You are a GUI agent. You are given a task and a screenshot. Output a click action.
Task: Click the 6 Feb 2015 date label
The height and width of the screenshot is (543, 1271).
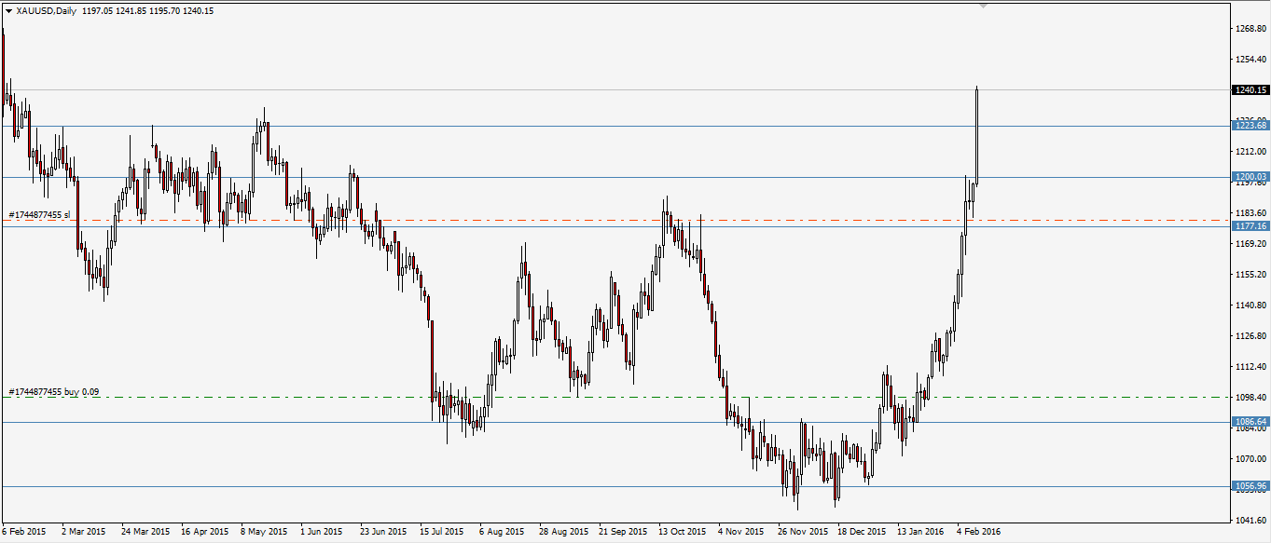tap(25, 532)
